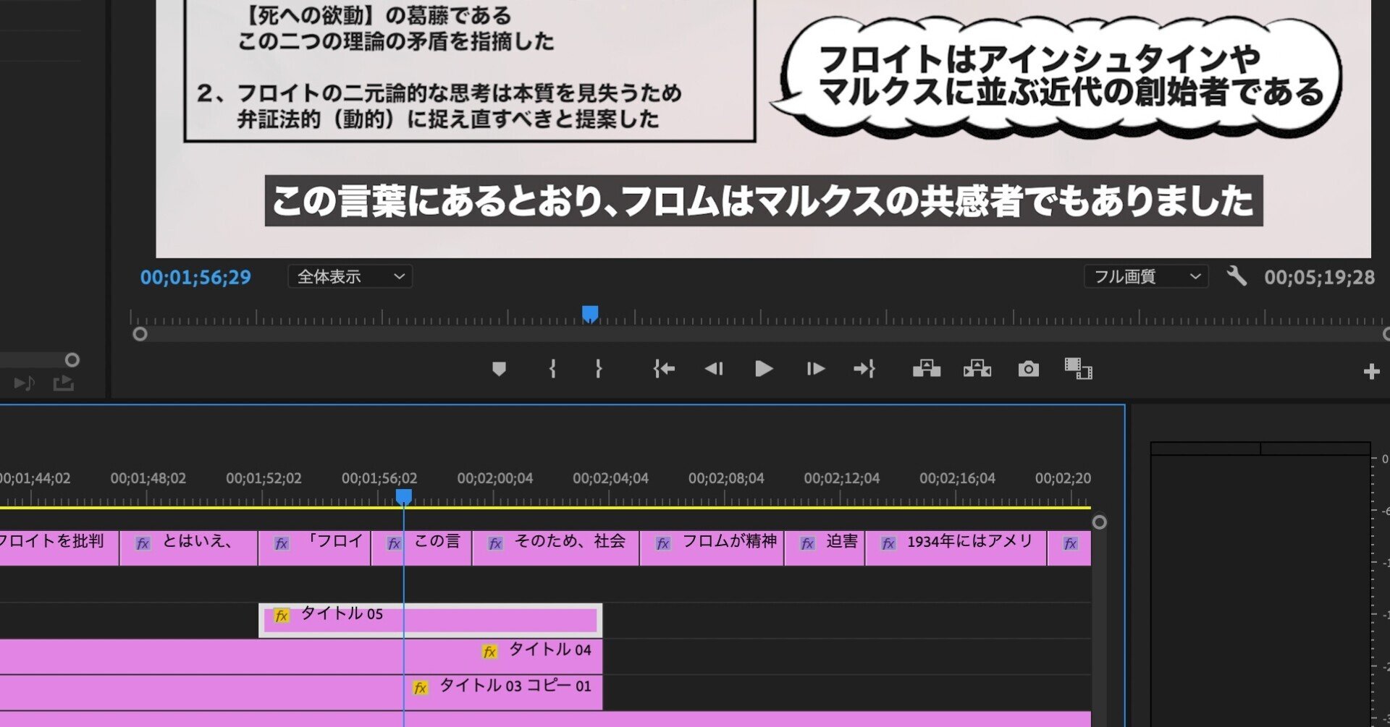Open the フル画質 playback quality dropdown
1390x727 pixels.
click(1147, 276)
